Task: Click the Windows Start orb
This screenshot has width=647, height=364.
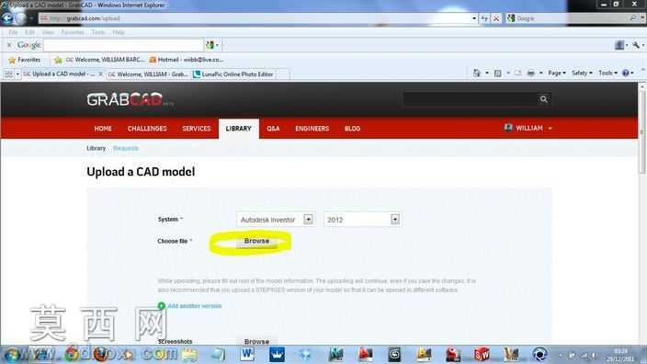Action: coord(12,355)
